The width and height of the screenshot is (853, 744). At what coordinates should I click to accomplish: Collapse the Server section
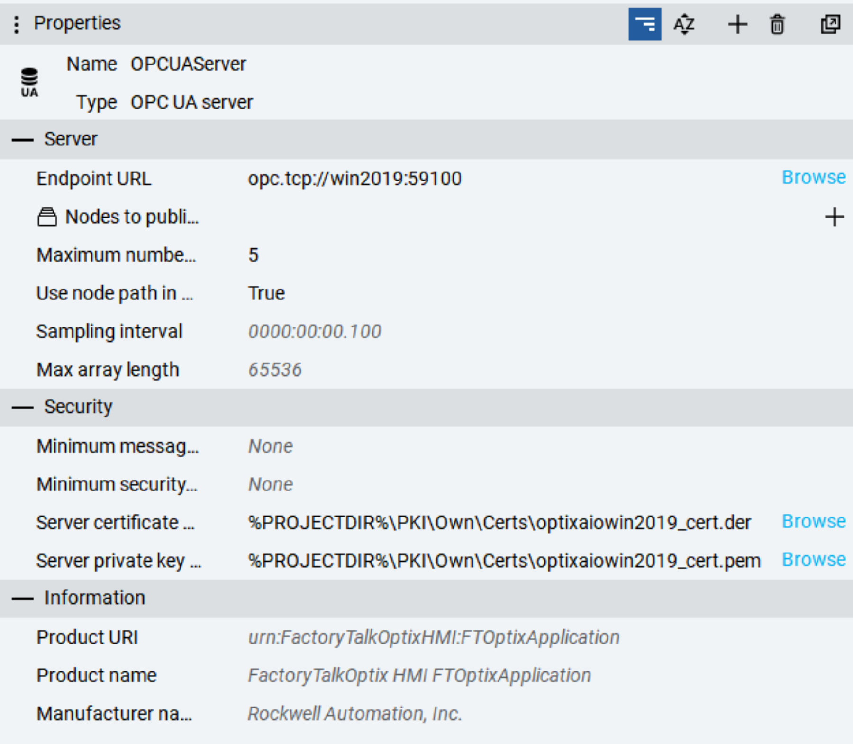tap(23, 140)
